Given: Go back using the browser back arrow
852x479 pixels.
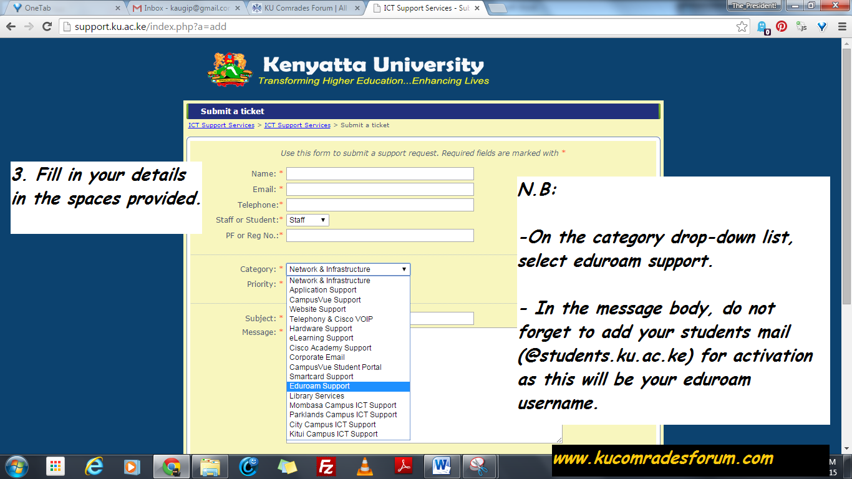Looking at the screenshot, I should pos(11,27).
